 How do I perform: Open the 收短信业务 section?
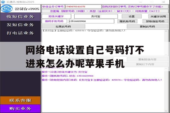tap(20, 17)
